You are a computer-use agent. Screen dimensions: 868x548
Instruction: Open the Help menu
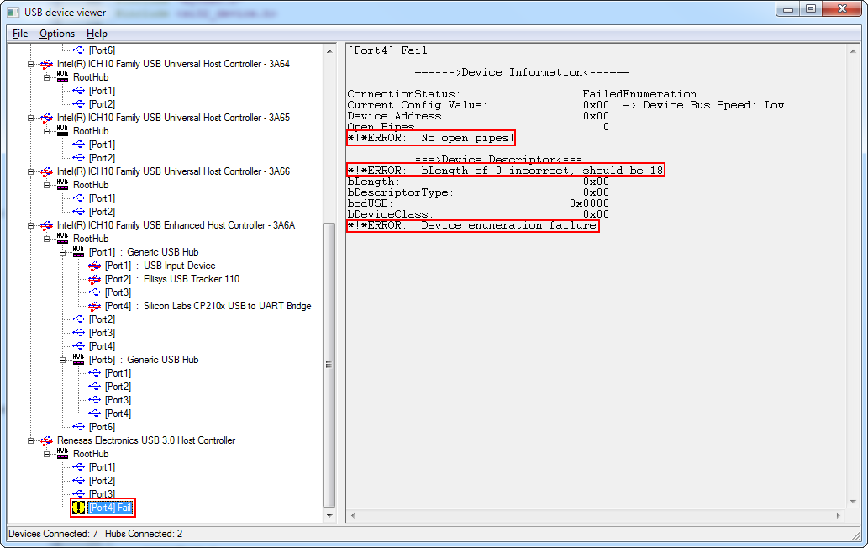click(97, 34)
